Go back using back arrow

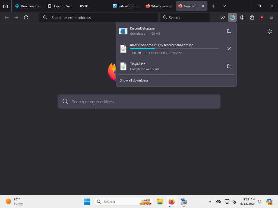7,17
